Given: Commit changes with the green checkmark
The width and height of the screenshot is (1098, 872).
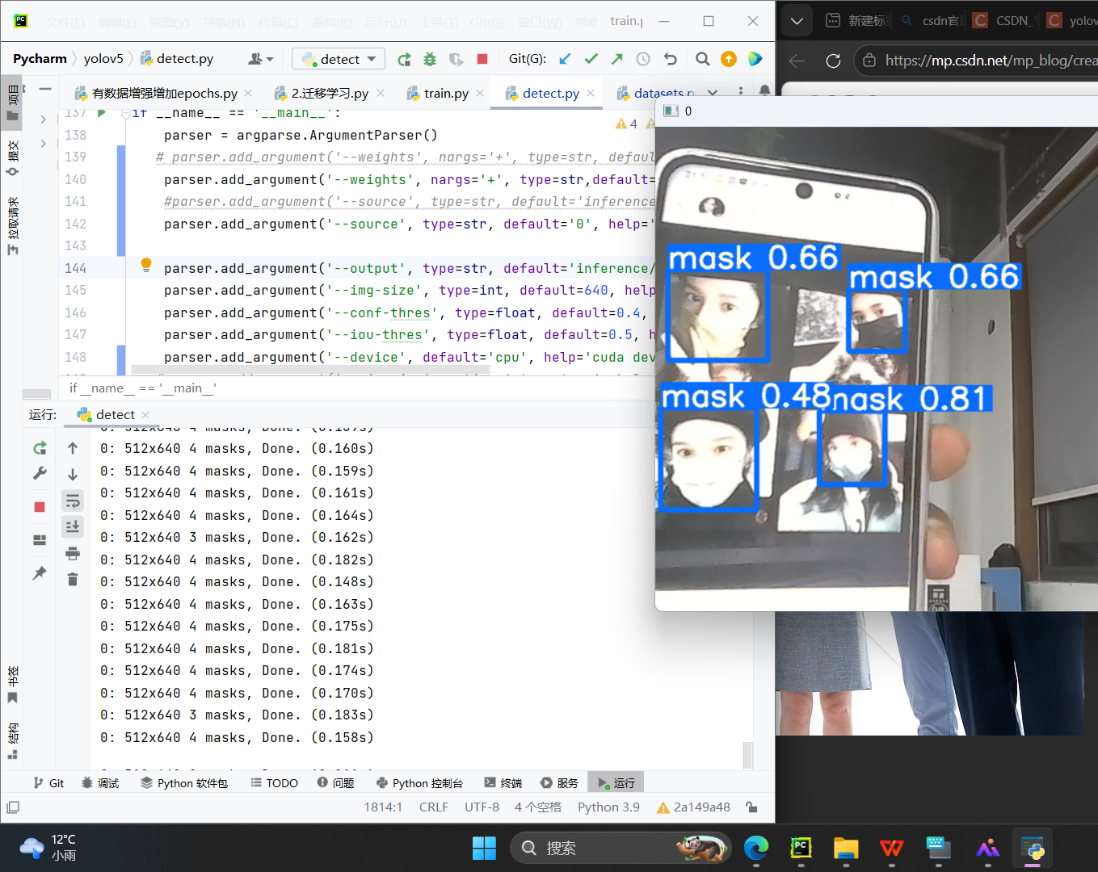Looking at the screenshot, I should (591, 59).
